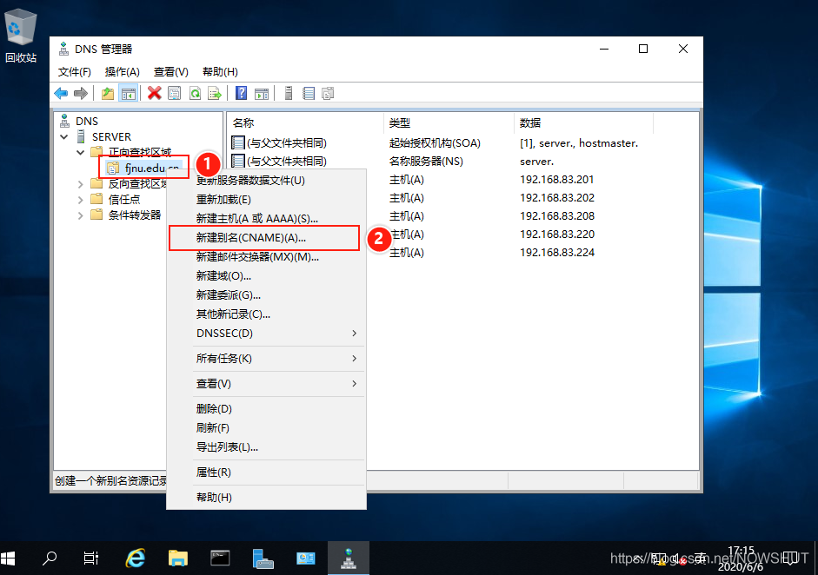
Task: Open the 操作(A) menu in menu bar
Action: (x=122, y=72)
